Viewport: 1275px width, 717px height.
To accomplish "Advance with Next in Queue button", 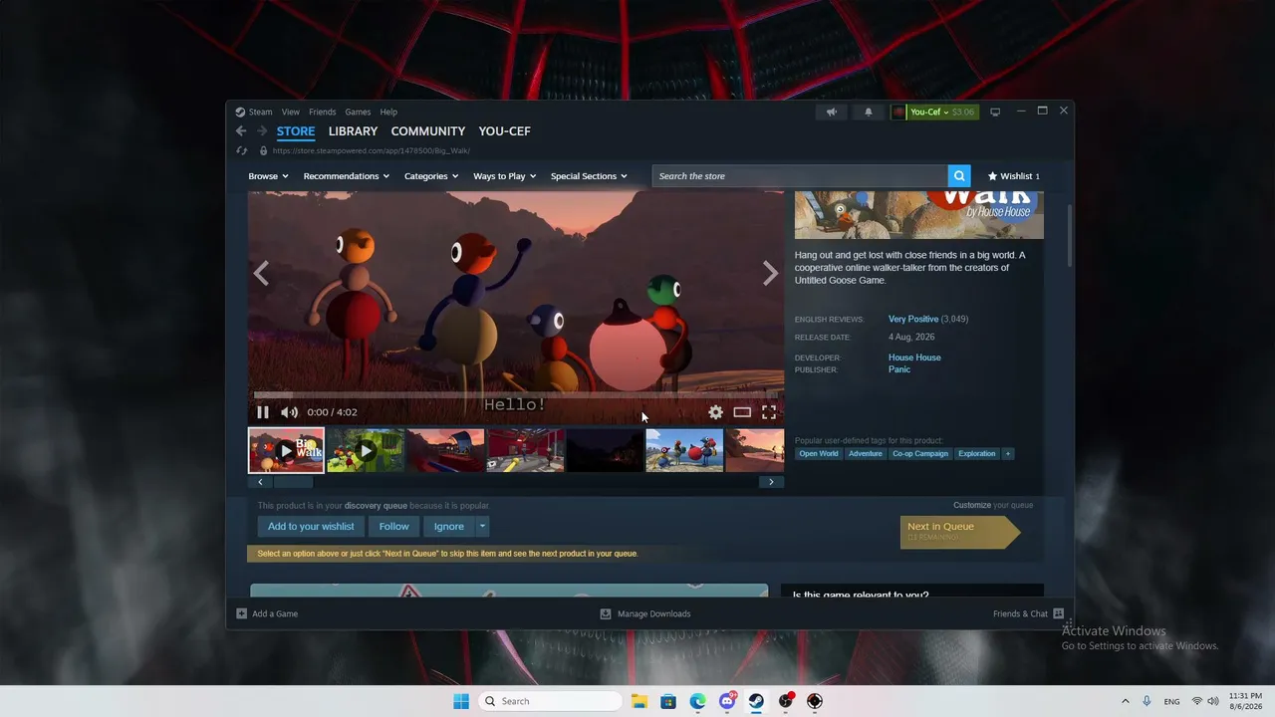I will (960, 532).
